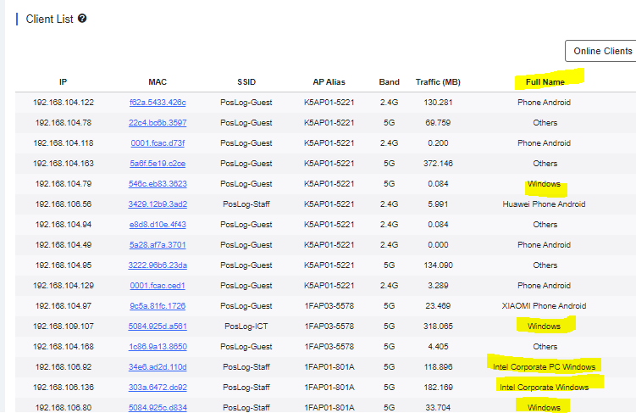Screen dimensions: 636x413
Task: Click the AP Alias column header
Action: pyautogui.click(x=329, y=82)
